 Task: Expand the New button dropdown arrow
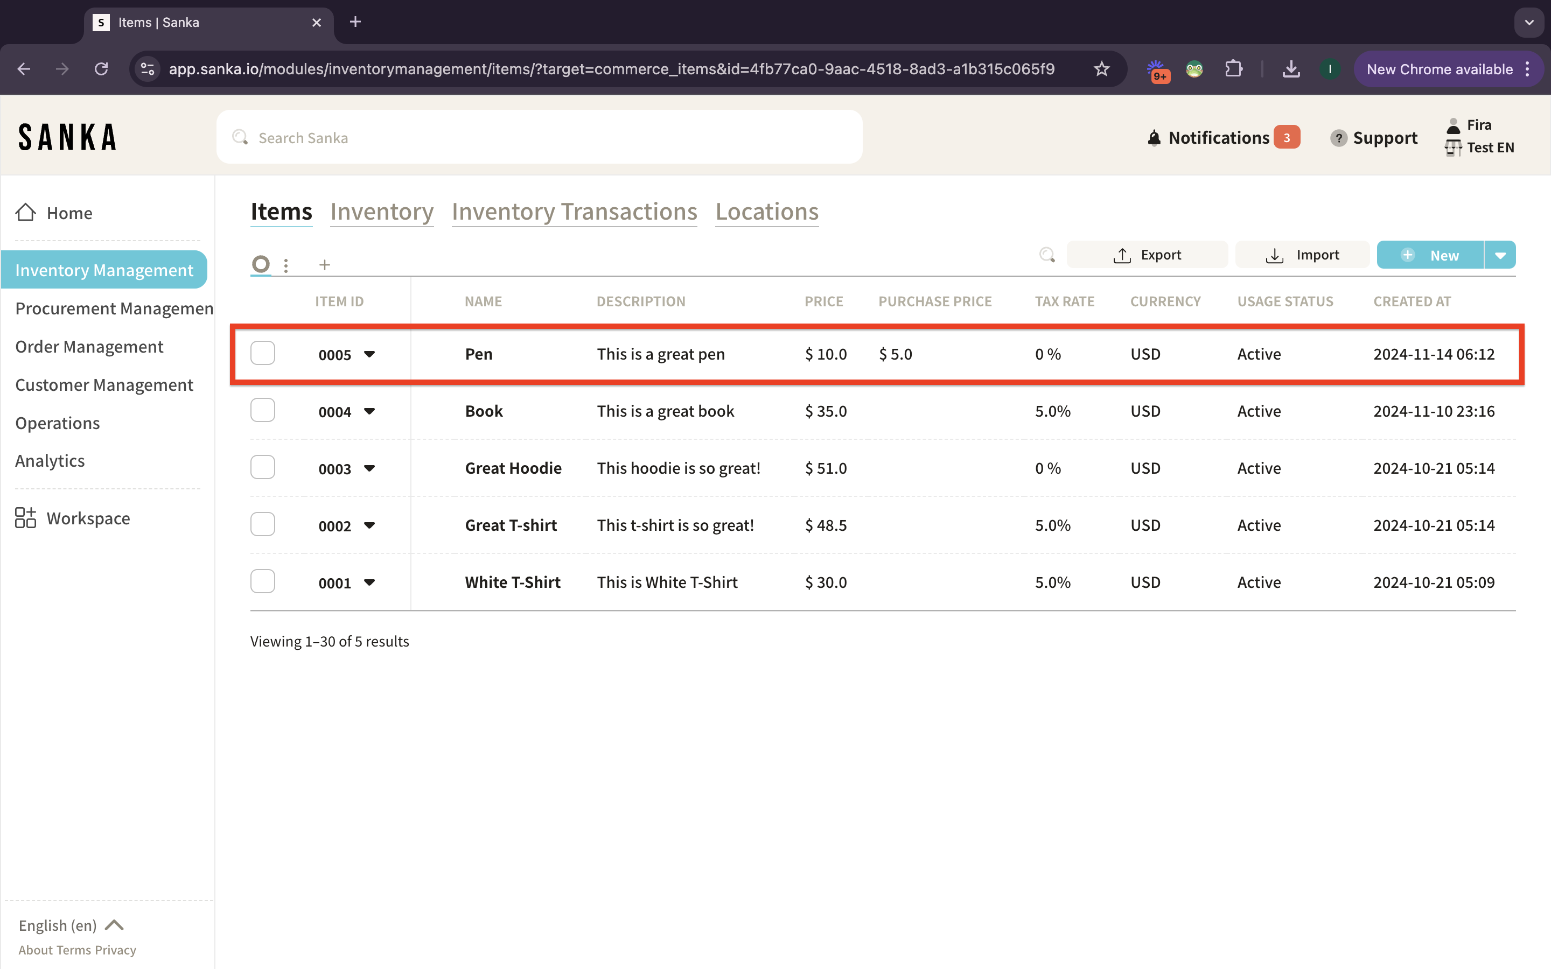(1500, 255)
